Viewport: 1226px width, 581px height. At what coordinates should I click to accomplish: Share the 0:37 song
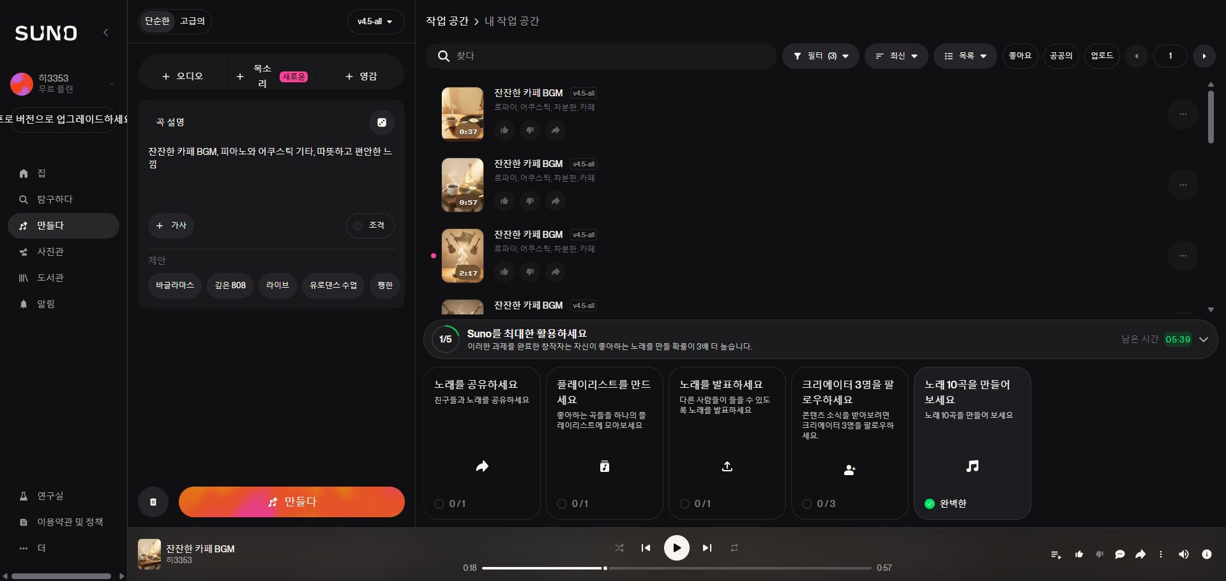556,130
